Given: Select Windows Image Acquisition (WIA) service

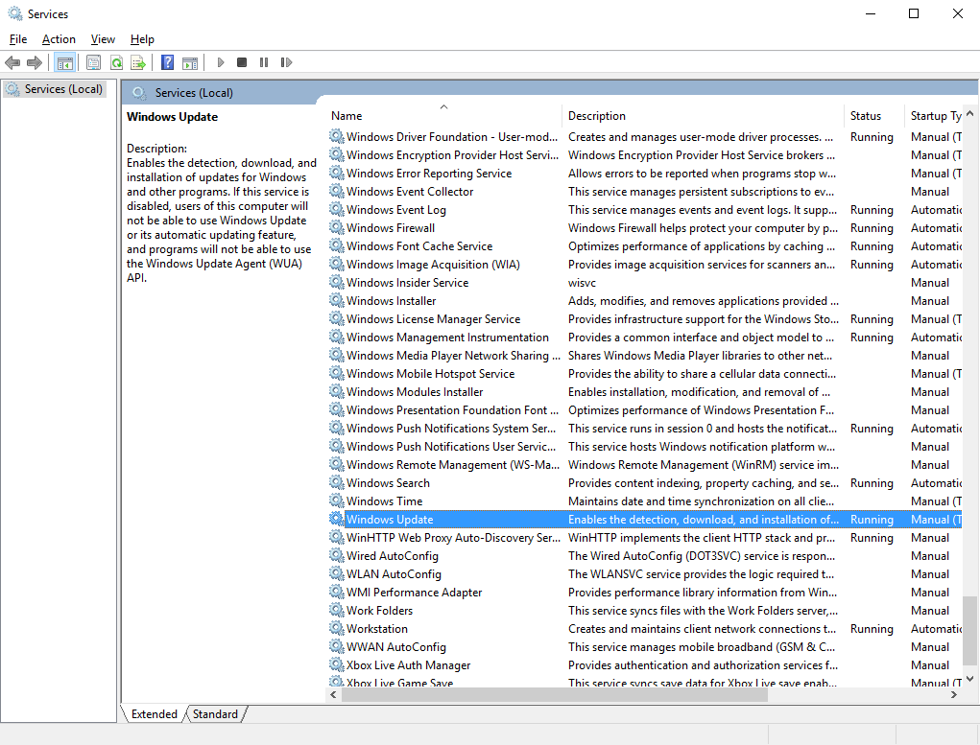Looking at the screenshot, I should (644, 264).
